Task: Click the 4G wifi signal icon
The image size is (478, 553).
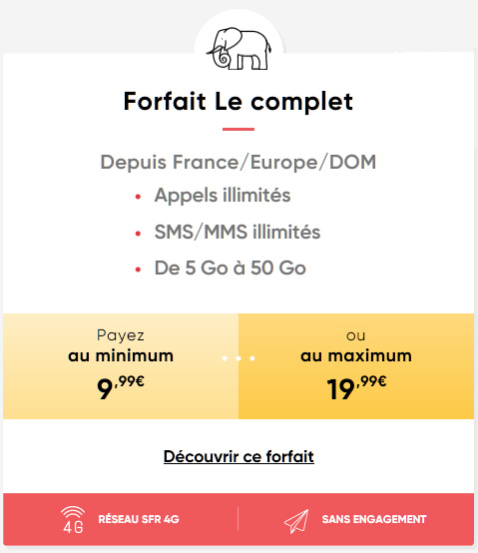Action: pyautogui.click(x=73, y=519)
